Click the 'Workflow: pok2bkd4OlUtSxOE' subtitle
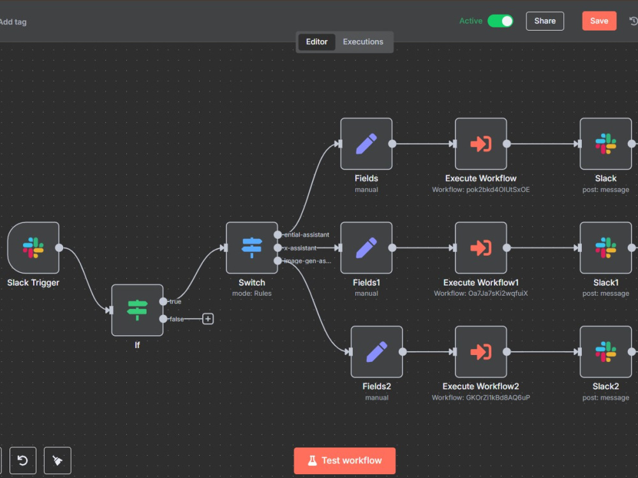 481,189
